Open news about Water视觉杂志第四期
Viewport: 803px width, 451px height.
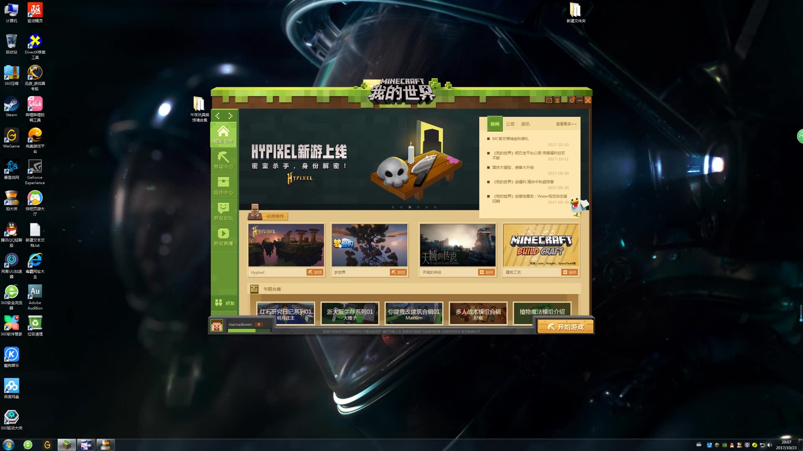529,198
